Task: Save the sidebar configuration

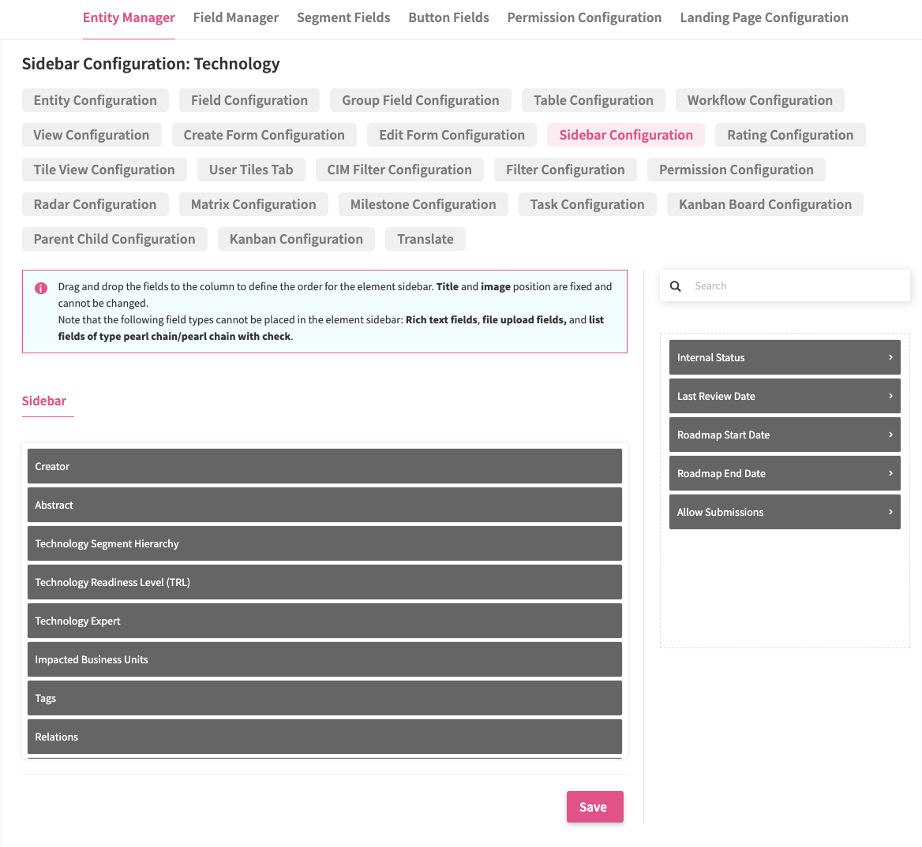Action: (594, 807)
